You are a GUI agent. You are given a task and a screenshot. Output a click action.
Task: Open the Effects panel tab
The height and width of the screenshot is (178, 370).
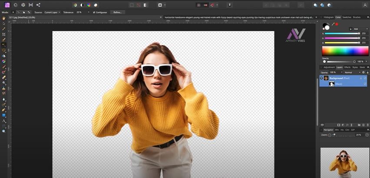347,67
